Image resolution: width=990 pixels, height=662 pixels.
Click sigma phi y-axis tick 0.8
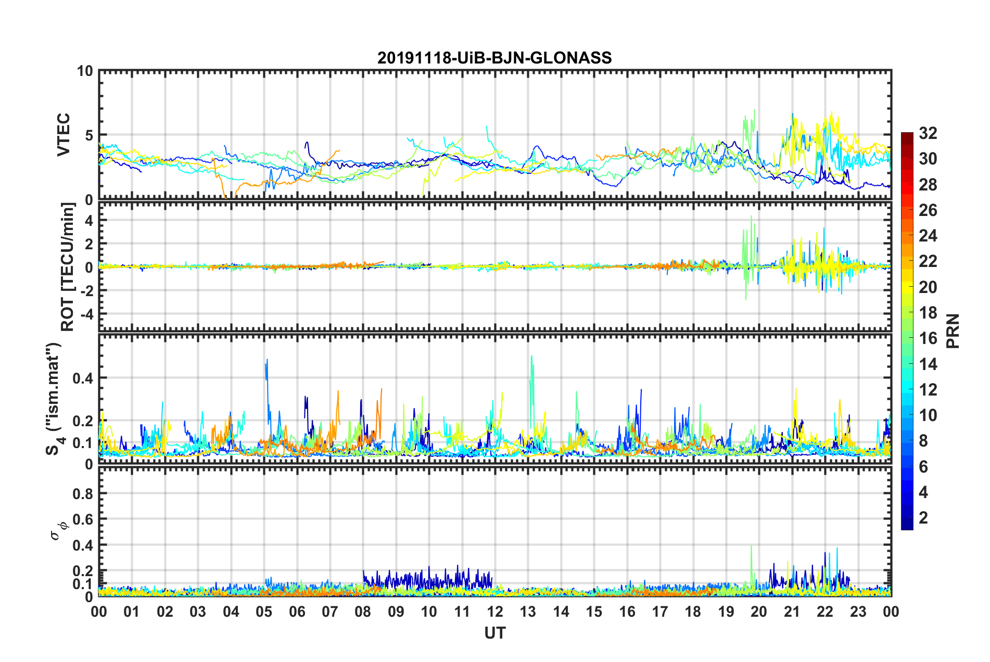pyautogui.click(x=83, y=493)
